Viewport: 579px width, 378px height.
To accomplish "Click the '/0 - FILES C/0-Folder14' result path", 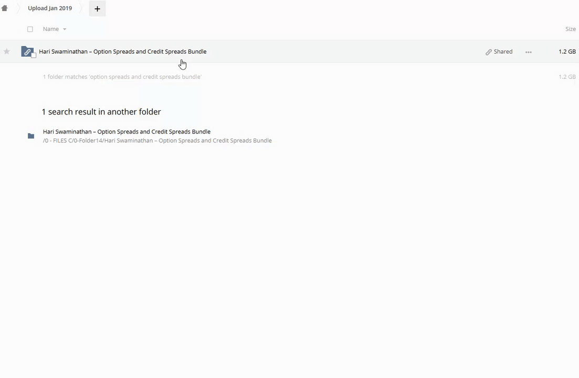I will (x=157, y=141).
